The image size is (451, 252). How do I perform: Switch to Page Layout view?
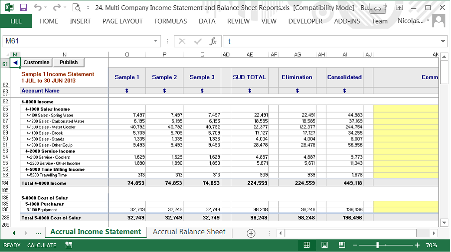point(324,245)
